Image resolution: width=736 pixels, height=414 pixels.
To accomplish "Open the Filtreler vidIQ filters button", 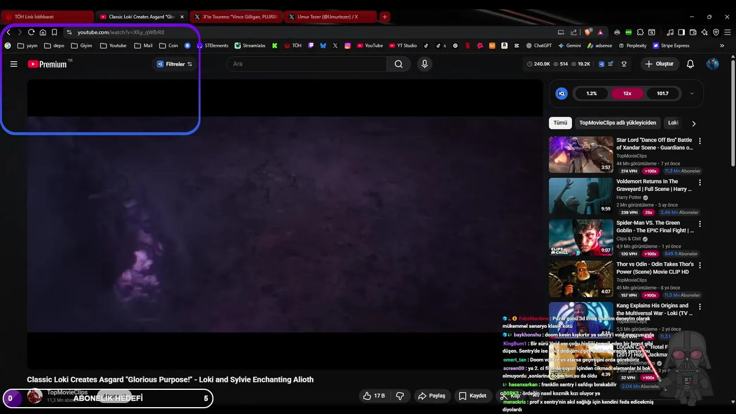I will point(175,64).
